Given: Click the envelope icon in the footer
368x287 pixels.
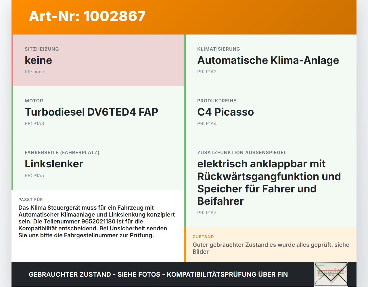Looking at the screenshot, I should (x=331, y=274).
